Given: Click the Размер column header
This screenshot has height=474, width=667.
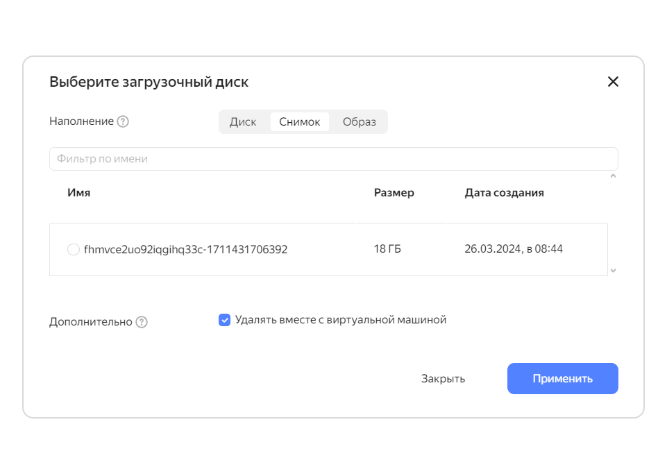Looking at the screenshot, I should [394, 193].
